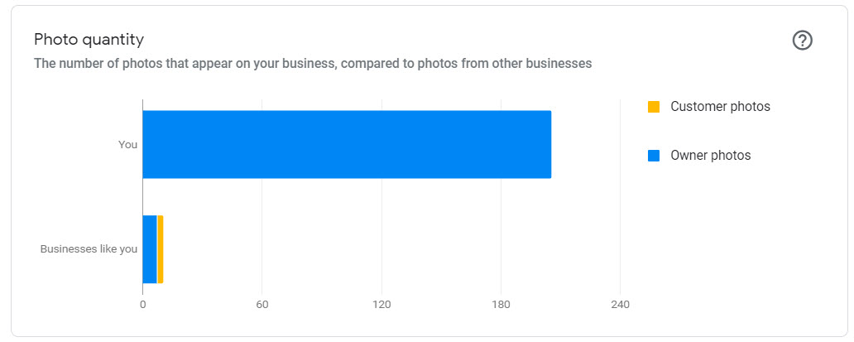The image size is (854, 342).
Task: Click the blue Owner photos legend swatch
Action: pos(654,156)
